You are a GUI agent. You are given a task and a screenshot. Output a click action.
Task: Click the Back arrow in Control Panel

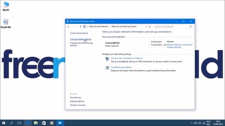(69, 27)
